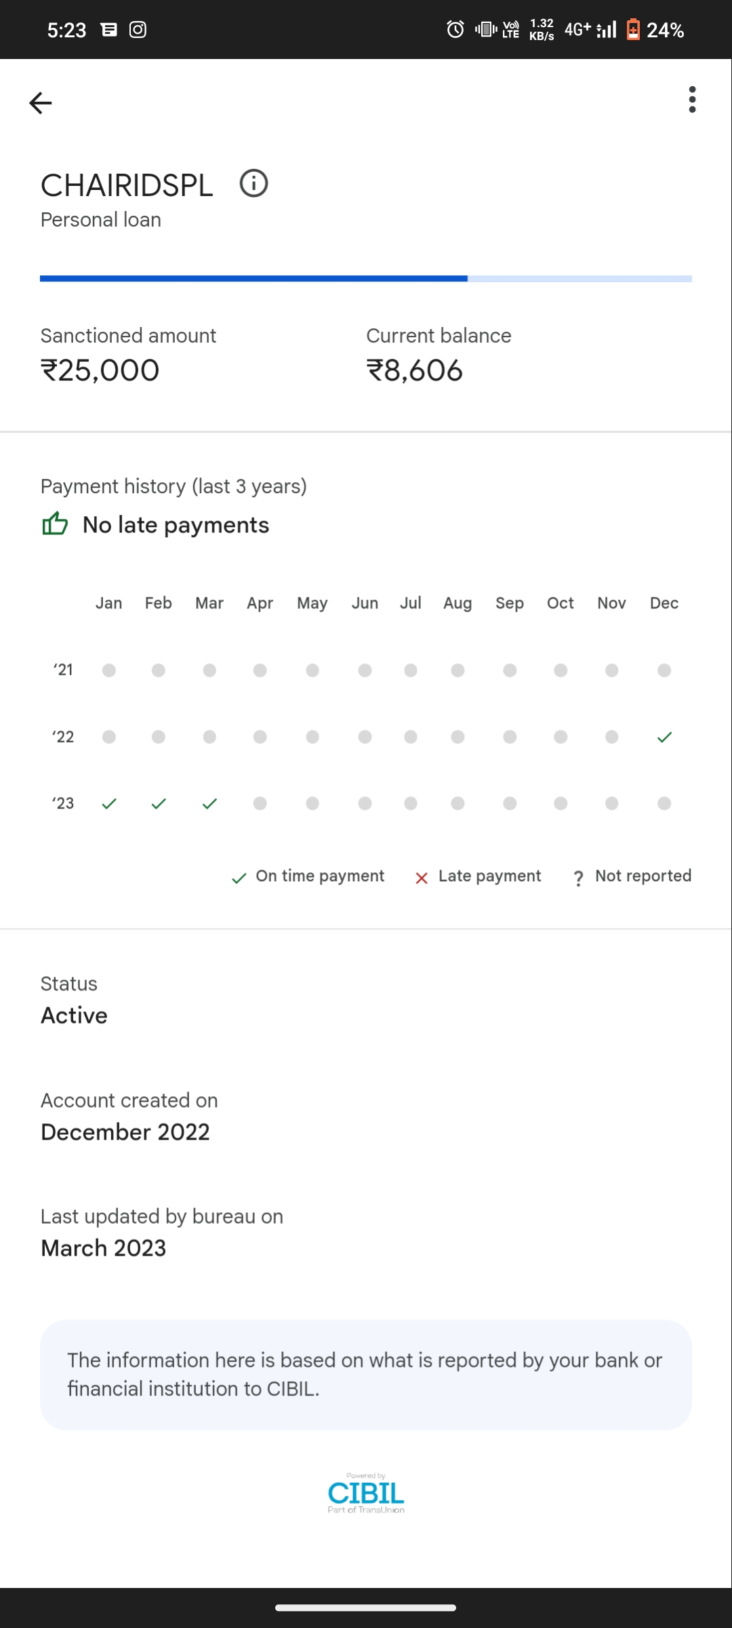
Task: Tap the battery indicator in status bar
Action: click(633, 30)
